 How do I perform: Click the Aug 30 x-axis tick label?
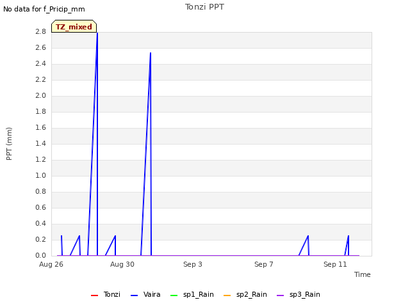(122, 264)
